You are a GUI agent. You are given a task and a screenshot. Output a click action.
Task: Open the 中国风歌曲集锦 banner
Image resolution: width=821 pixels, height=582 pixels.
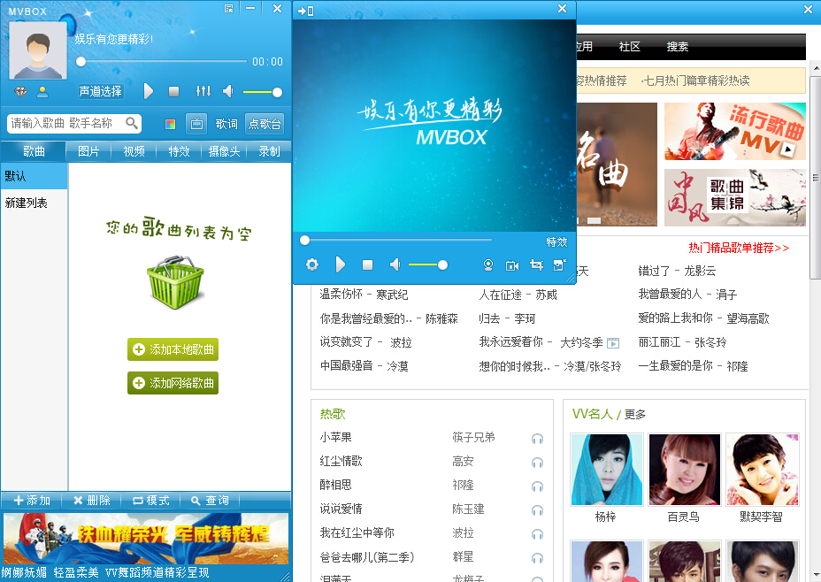(735, 198)
